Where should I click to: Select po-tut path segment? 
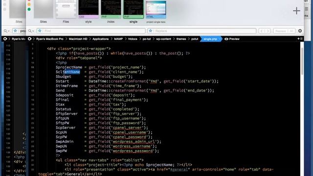(147, 39)
